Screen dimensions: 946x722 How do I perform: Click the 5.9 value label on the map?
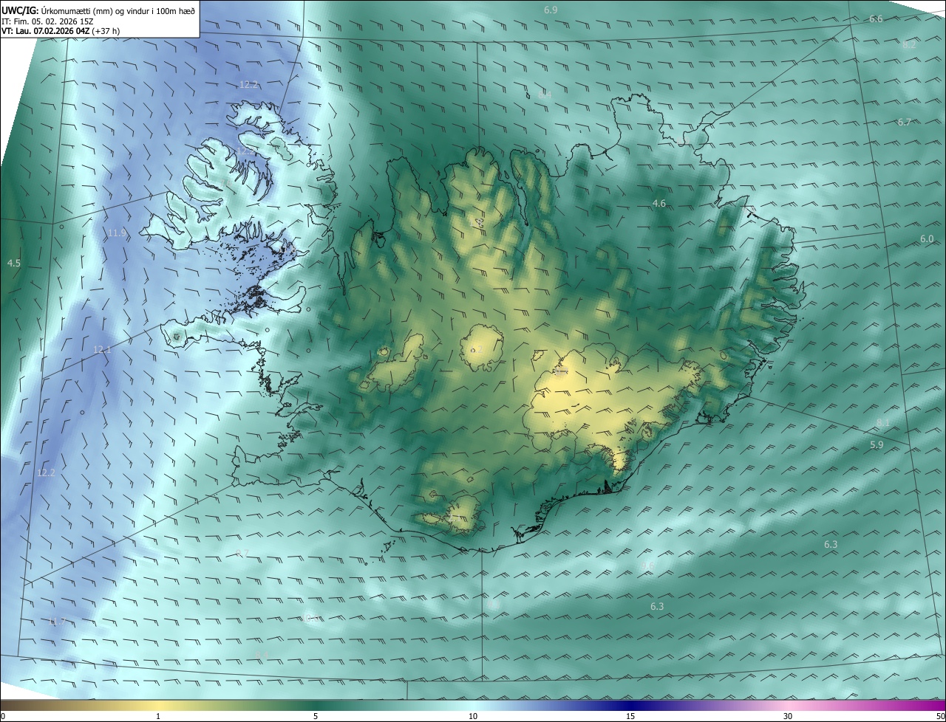(x=877, y=444)
